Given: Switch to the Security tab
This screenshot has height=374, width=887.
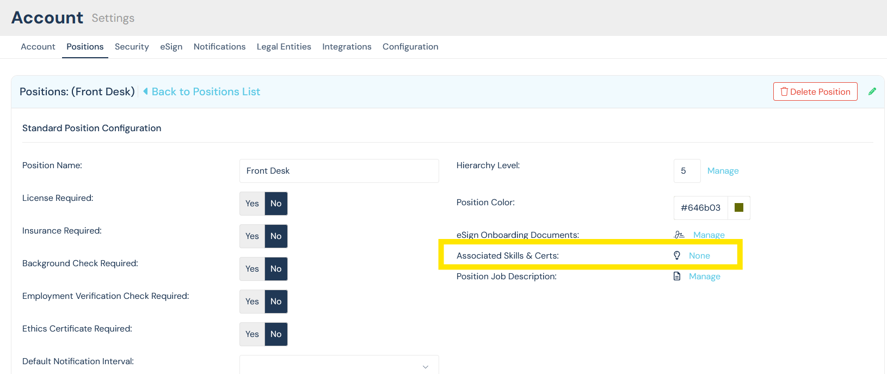Looking at the screenshot, I should point(132,47).
